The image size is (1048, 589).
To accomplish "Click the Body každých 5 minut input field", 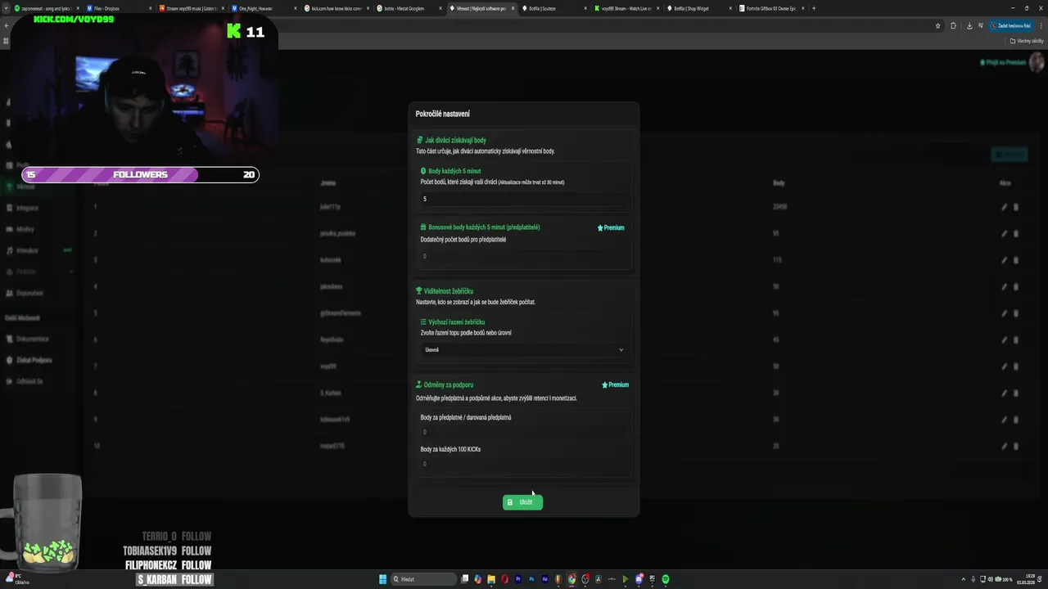I will pos(524,199).
